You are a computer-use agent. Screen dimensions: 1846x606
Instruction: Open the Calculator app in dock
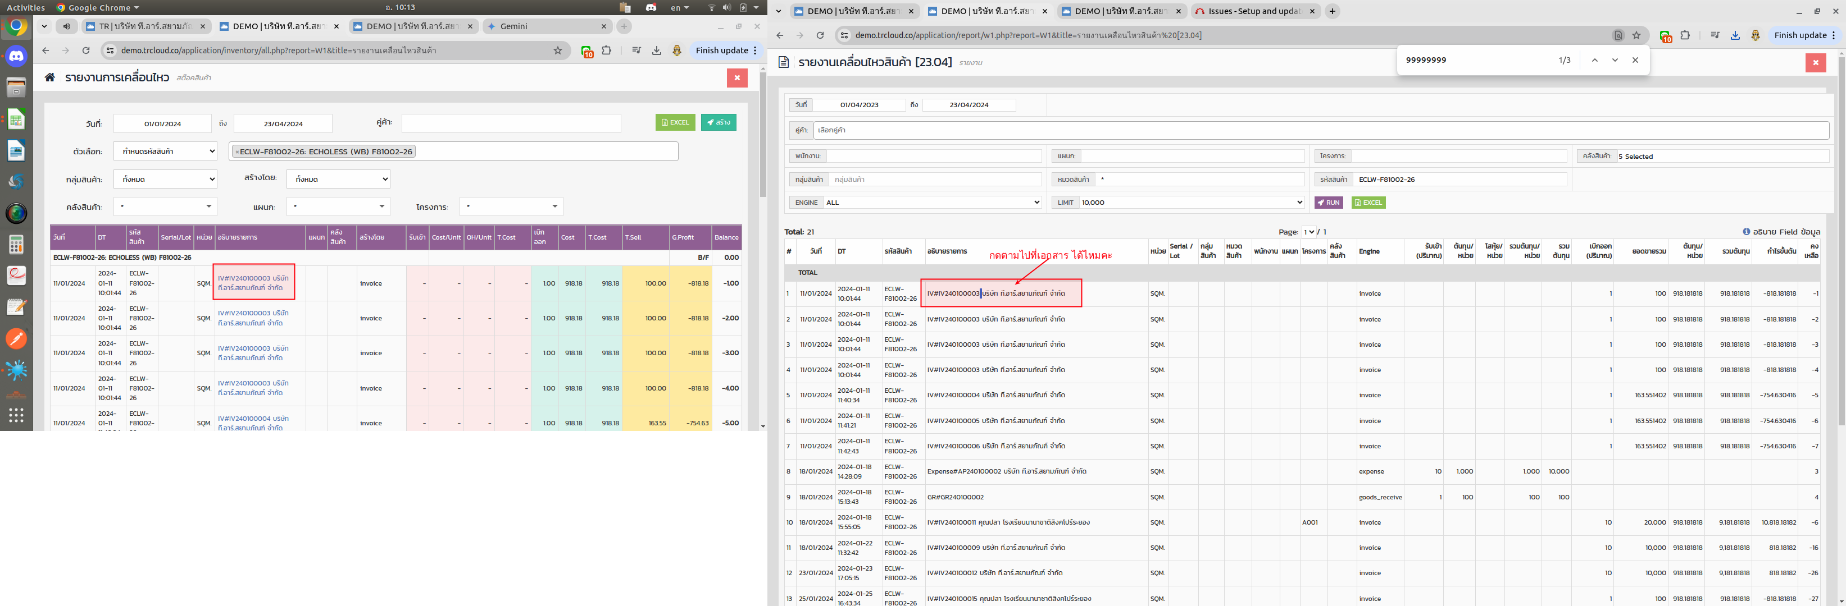click(16, 245)
